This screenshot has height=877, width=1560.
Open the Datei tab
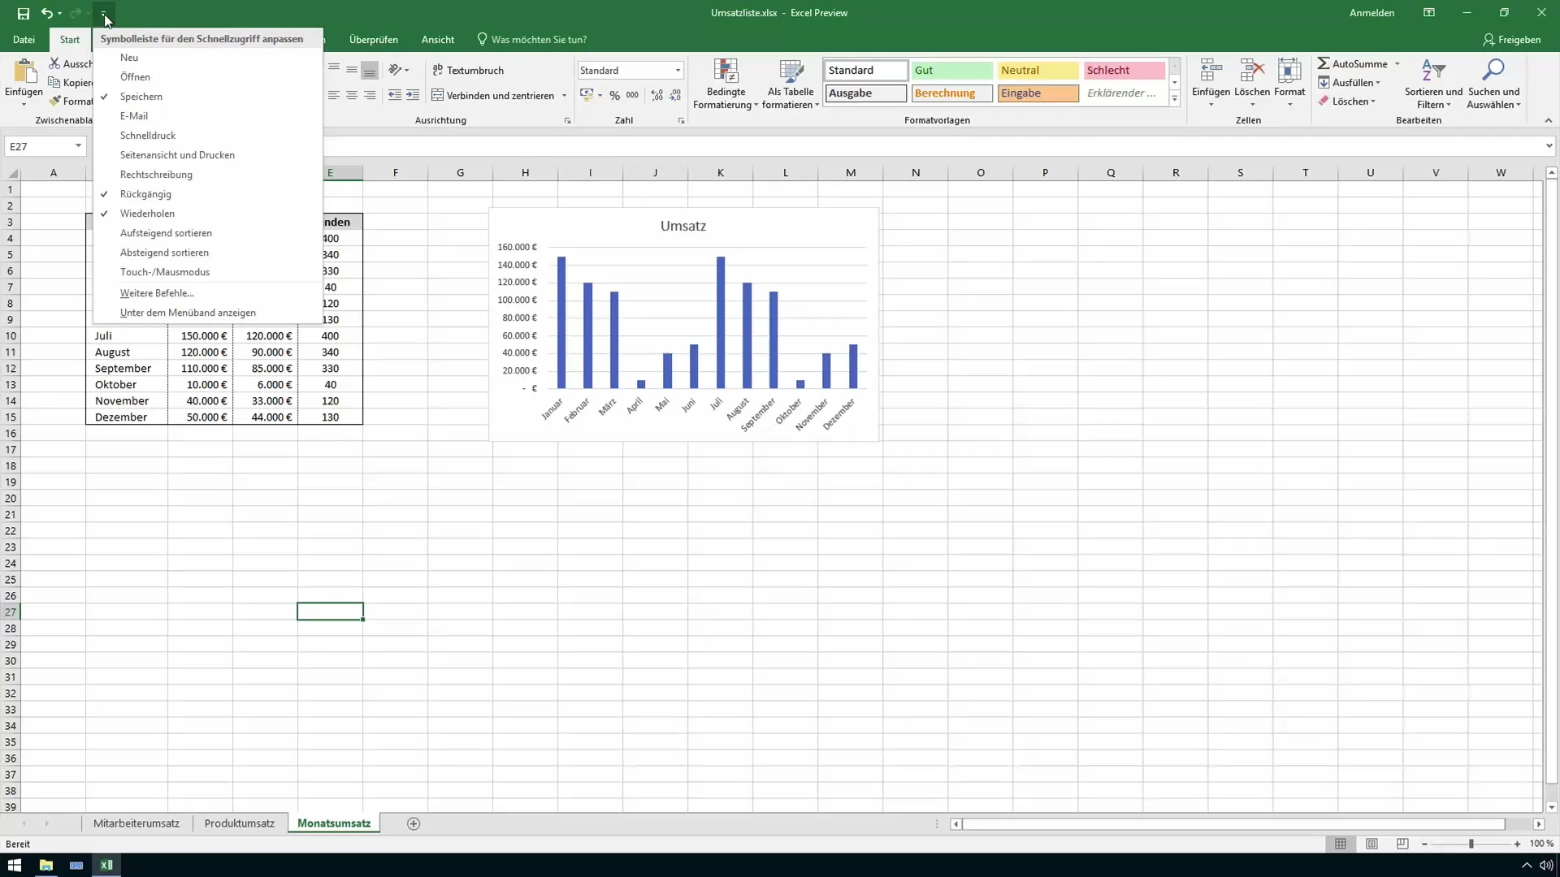coord(24,39)
